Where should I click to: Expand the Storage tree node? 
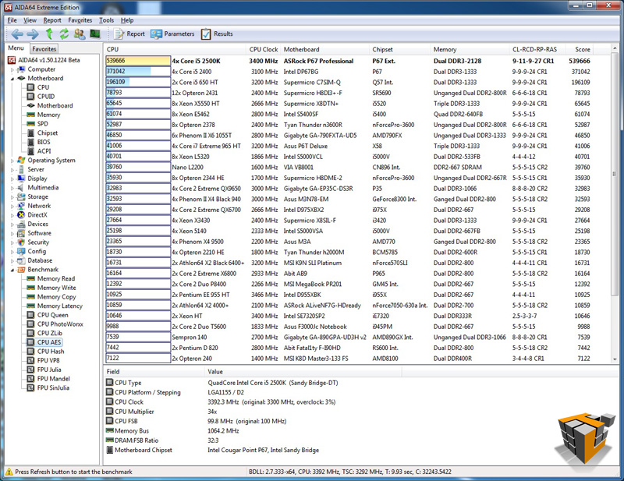tap(12, 197)
